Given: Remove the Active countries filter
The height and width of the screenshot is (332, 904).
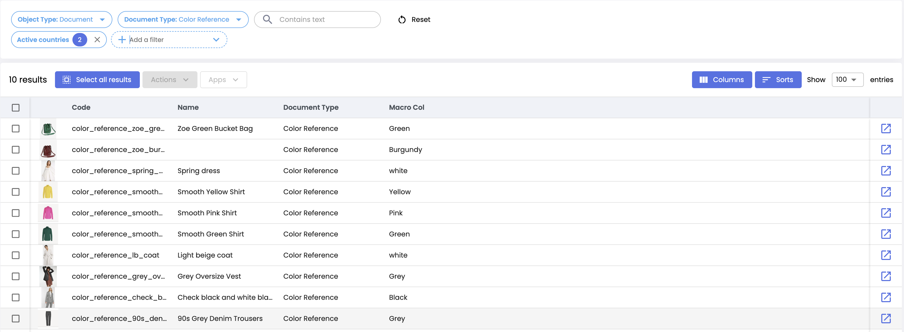Looking at the screenshot, I should [97, 40].
